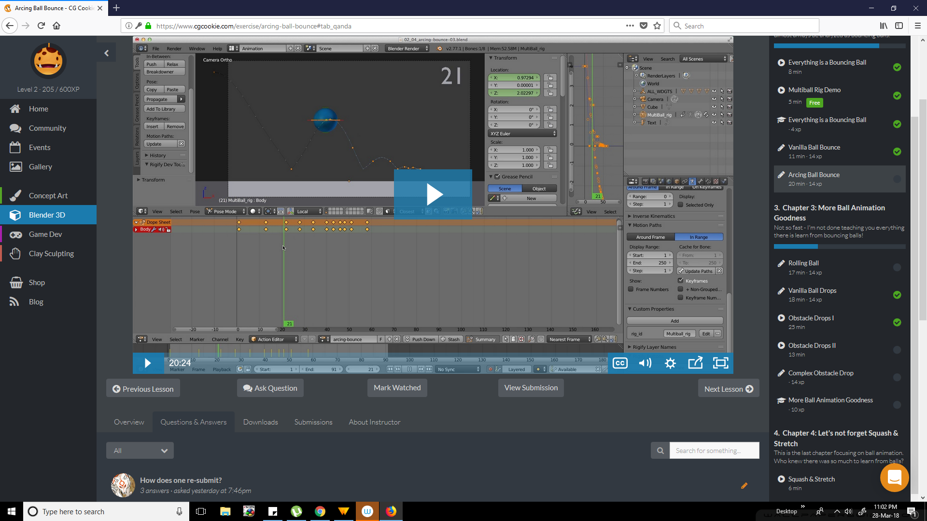This screenshot has height=521, width=927.
Task: Open the orange chat support bubble
Action: 894,478
